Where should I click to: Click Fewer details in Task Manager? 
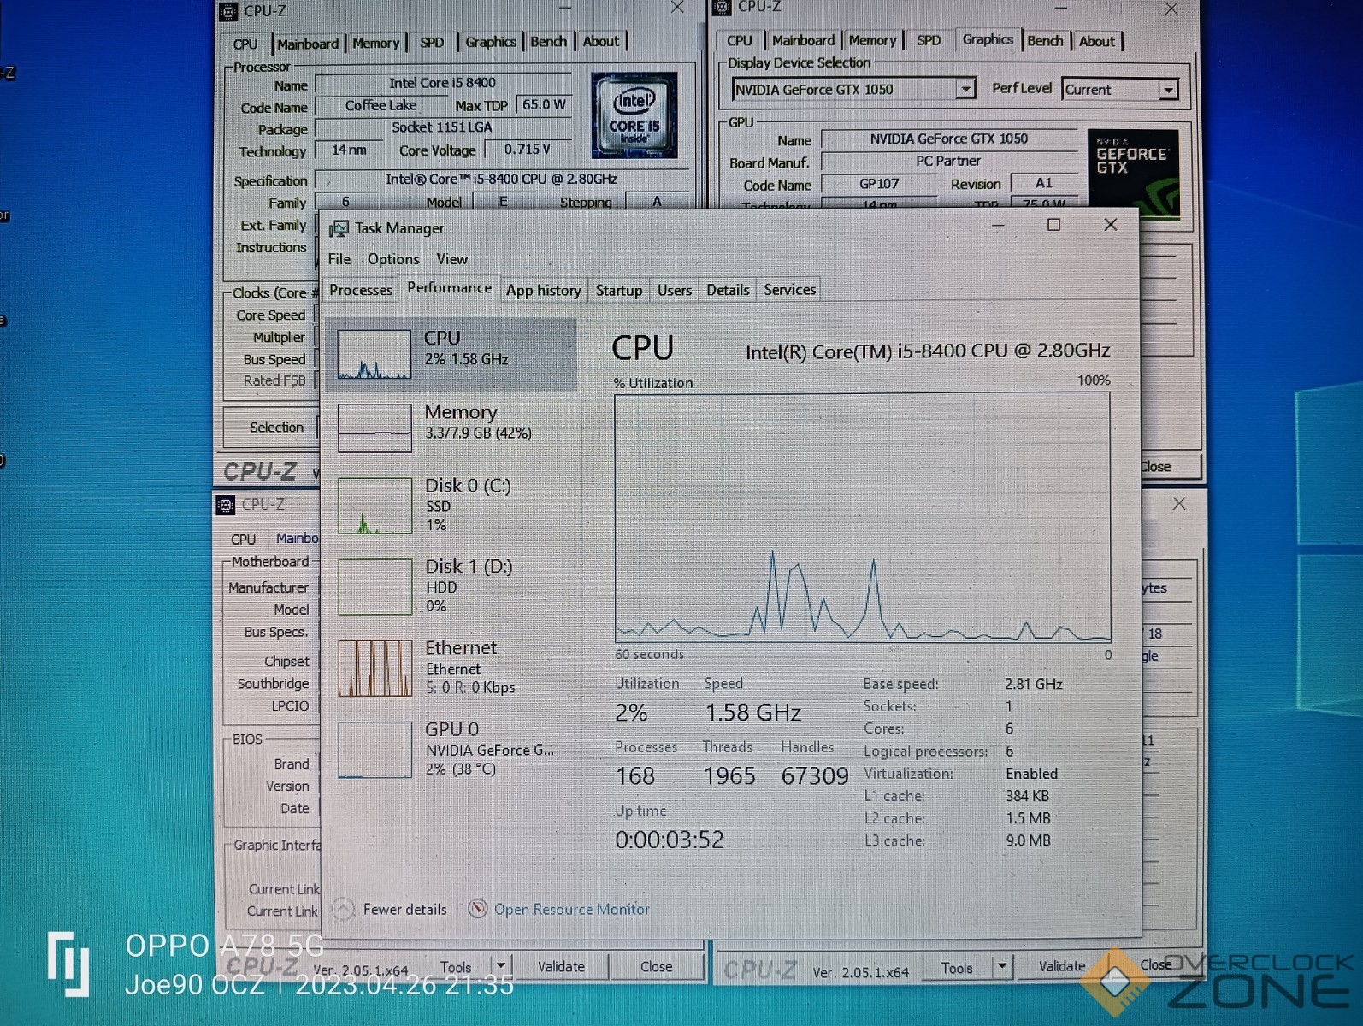coord(405,909)
